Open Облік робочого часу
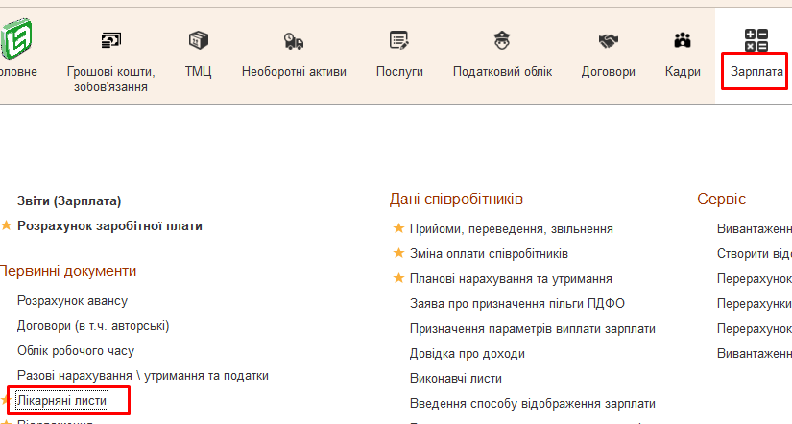The width and height of the screenshot is (792, 424). click(x=76, y=350)
